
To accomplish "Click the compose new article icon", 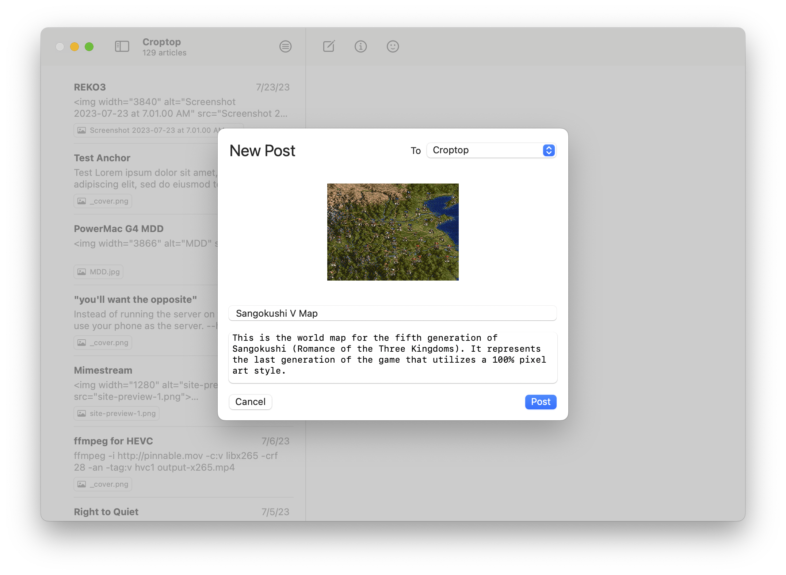I will click(x=329, y=46).
